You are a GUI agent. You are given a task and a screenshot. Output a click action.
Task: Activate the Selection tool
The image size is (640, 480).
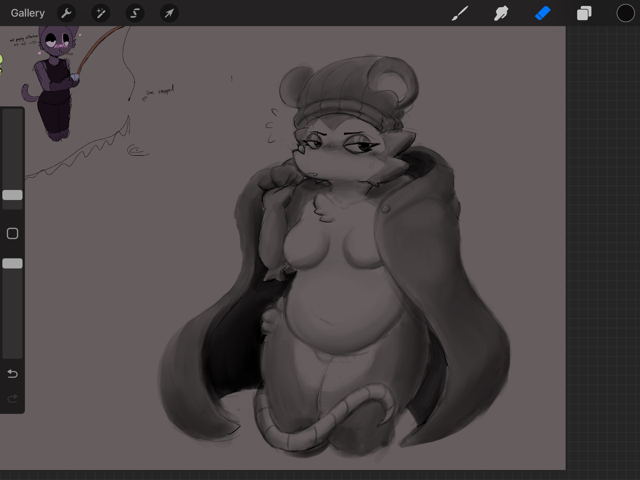click(x=135, y=13)
